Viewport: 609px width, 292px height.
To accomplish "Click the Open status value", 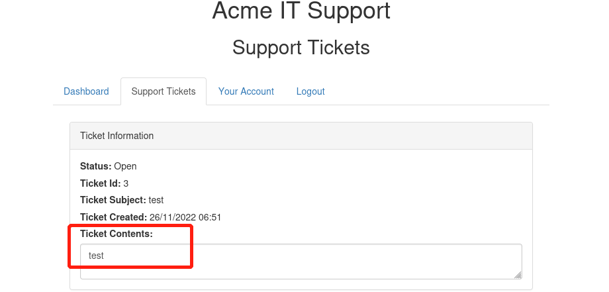I will point(126,166).
